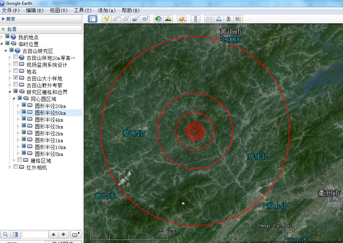343x243 pixels.
Task: Click the globe icon next to 我的地点
Action: click(x=13, y=37)
